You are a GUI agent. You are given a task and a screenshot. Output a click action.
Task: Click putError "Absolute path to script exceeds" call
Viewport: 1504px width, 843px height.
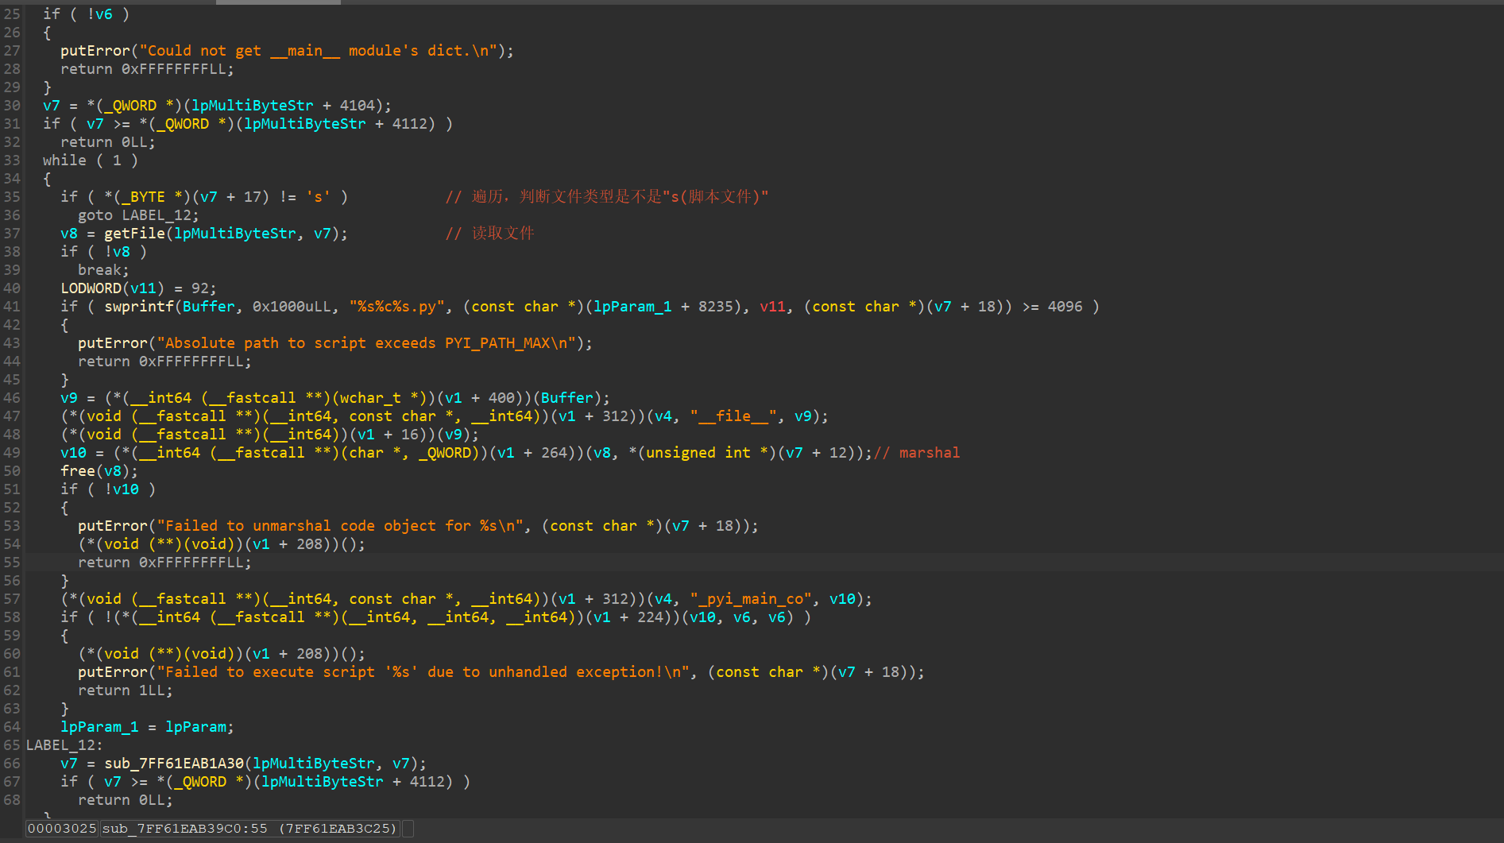click(x=112, y=343)
